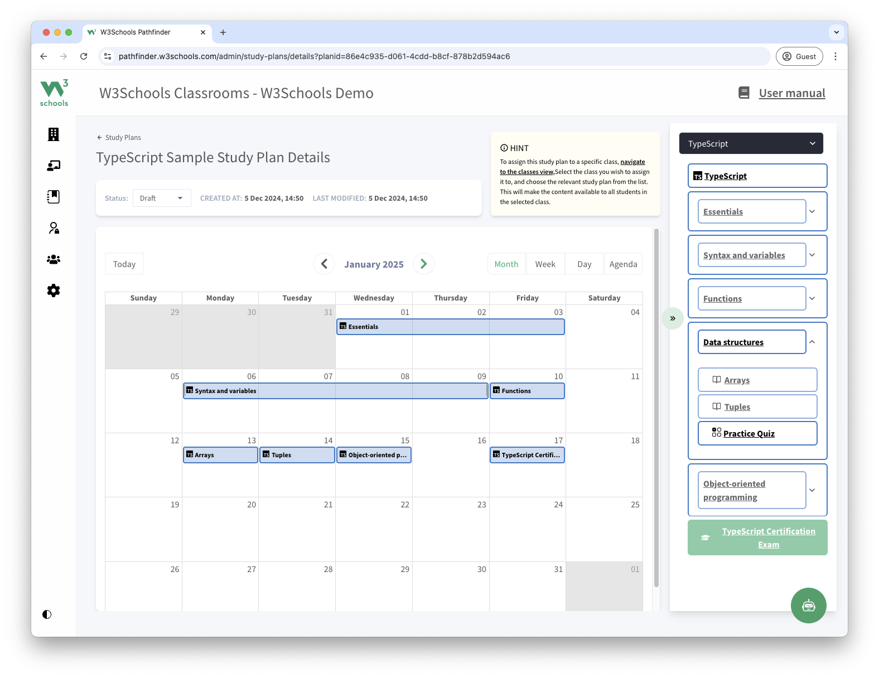Open the classes icon in sidebar

click(x=54, y=166)
